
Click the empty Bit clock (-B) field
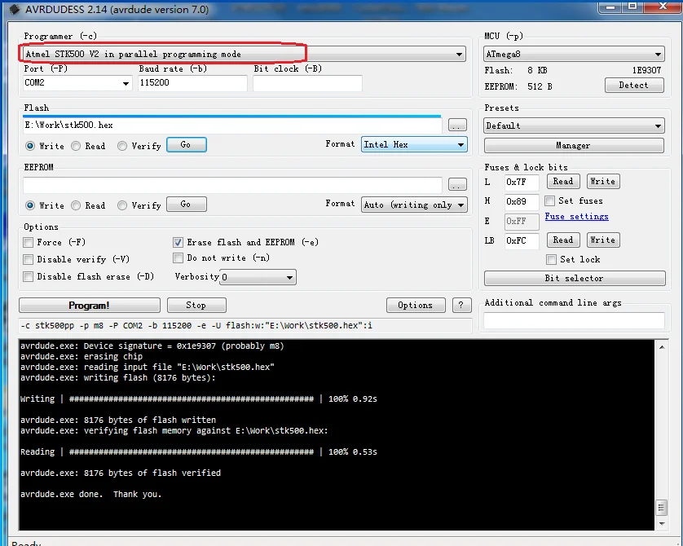pos(307,83)
